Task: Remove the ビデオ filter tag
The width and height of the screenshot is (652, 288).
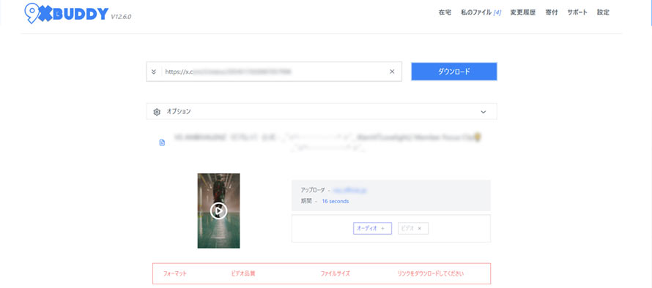Action: tap(413, 228)
